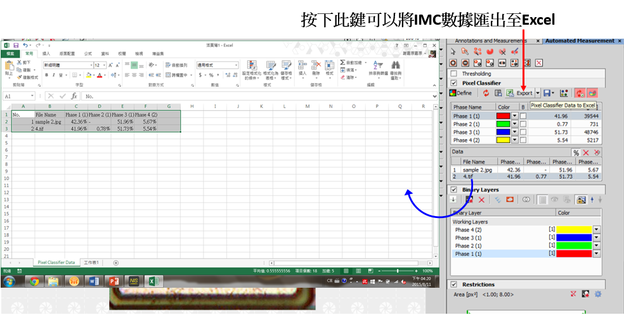Image resolution: width=624 pixels, height=315 pixels.
Task: Switch to the Automated Measurement tab
Action: (x=580, y=41)
